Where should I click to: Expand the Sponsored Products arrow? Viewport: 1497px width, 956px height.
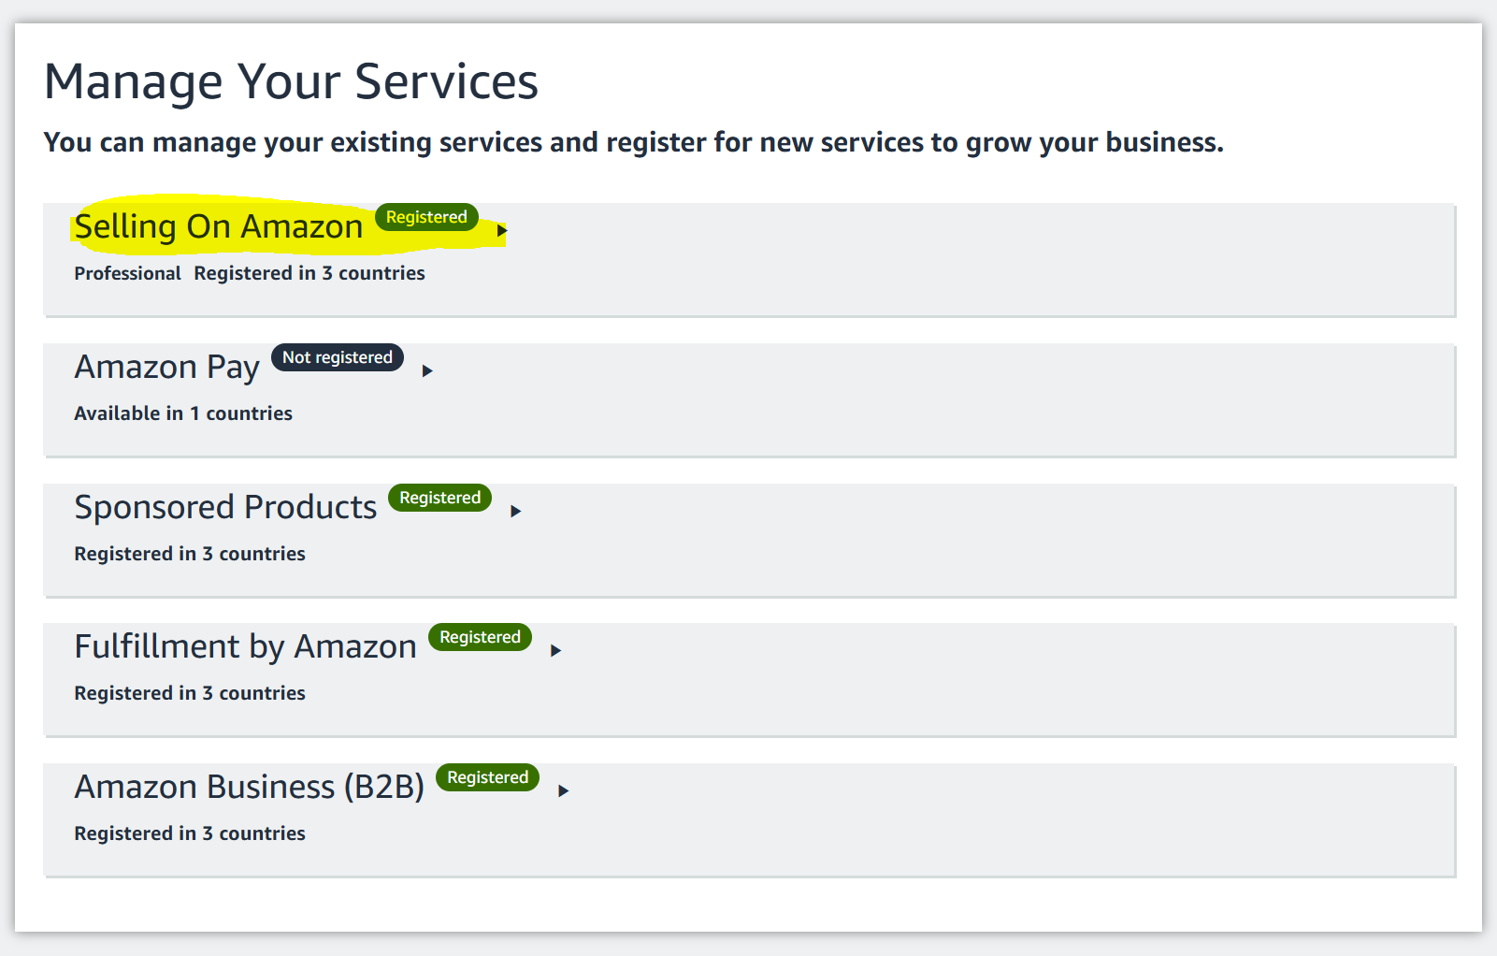coord(515,511)
